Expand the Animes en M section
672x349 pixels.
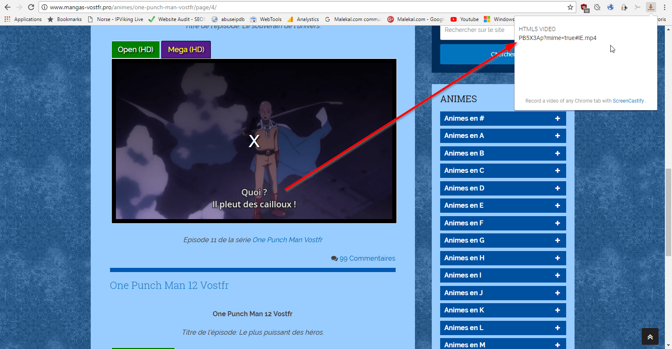coord(503,344)
